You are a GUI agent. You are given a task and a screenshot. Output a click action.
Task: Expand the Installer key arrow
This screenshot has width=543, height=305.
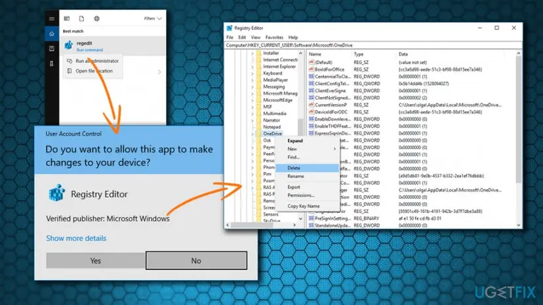[x=252, y=53]
